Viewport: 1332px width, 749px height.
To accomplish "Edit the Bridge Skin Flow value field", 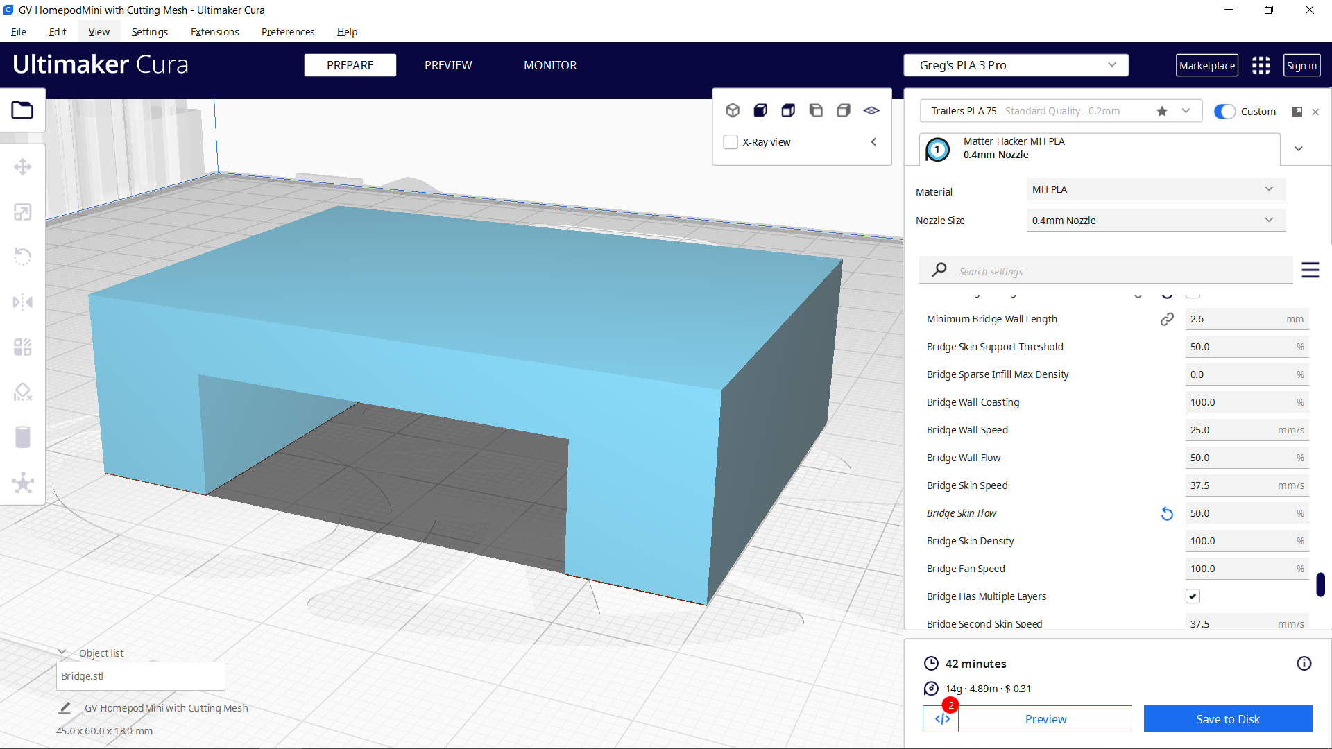I will point(1247,513).
